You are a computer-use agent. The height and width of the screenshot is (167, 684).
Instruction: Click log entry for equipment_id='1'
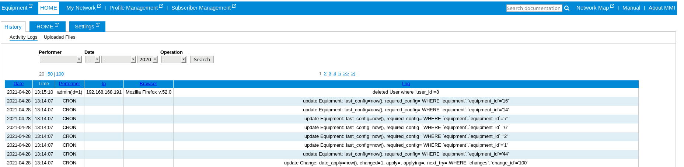[406, 145]
